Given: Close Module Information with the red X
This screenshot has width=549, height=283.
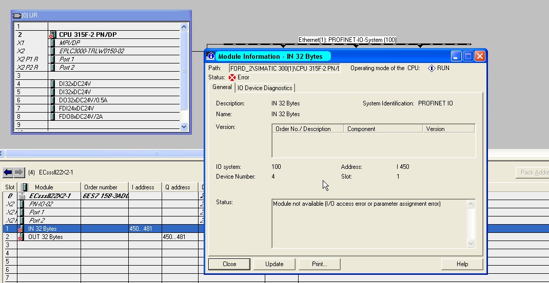Looking at the screenshot, I should [480, 56].
